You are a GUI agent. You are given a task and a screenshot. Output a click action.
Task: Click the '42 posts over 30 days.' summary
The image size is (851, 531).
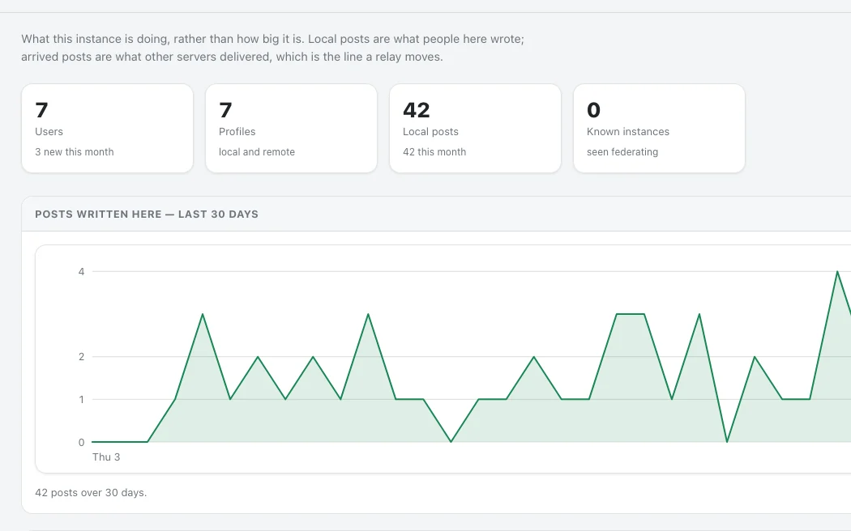(91, 493)
